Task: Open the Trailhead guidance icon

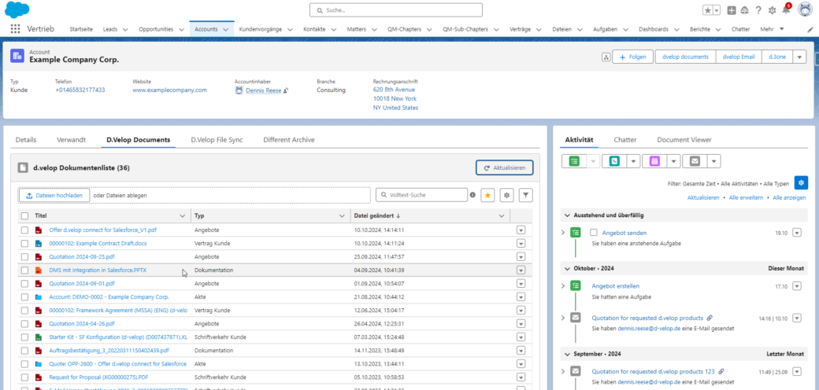Action: point(745,10)
